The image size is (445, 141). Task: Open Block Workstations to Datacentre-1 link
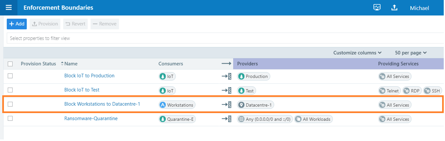pos(102,104)
